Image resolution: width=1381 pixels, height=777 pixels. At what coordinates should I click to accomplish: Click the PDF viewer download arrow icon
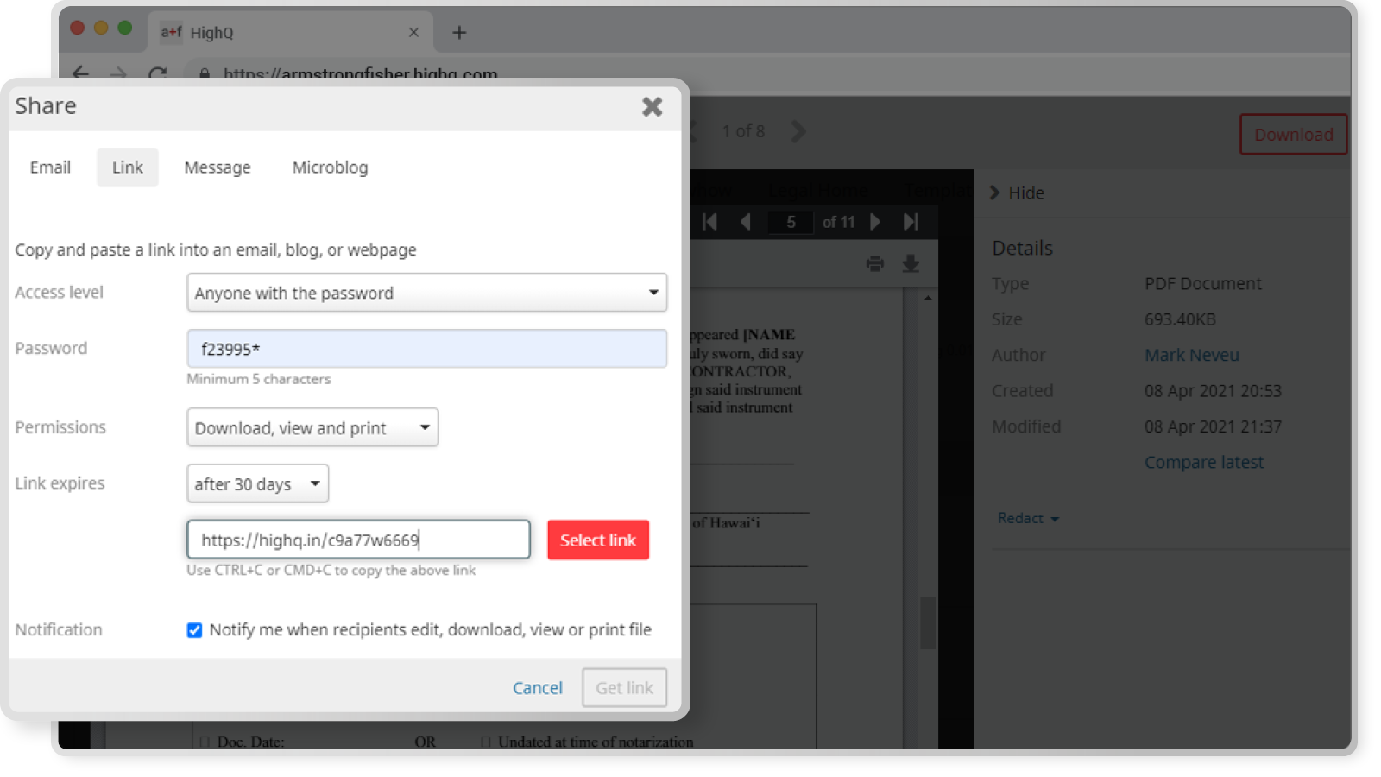coord(911,264)
